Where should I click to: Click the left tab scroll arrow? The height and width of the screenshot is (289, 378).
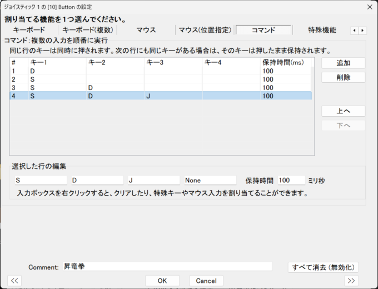pos(354,31)
